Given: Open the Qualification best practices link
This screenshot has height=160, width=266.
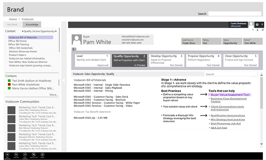Looking at the screenshot, I should (x=228, y=115).
